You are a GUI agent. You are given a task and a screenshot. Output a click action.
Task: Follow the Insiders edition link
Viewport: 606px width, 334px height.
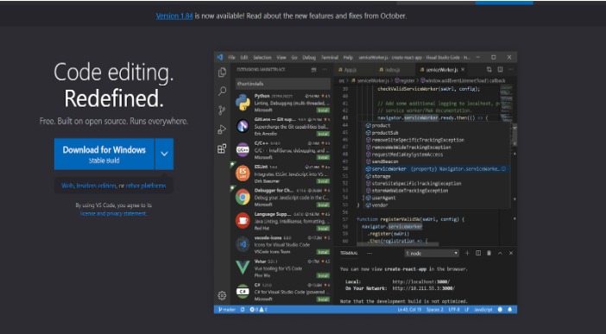pyautogui.click(x=96, y=186)
